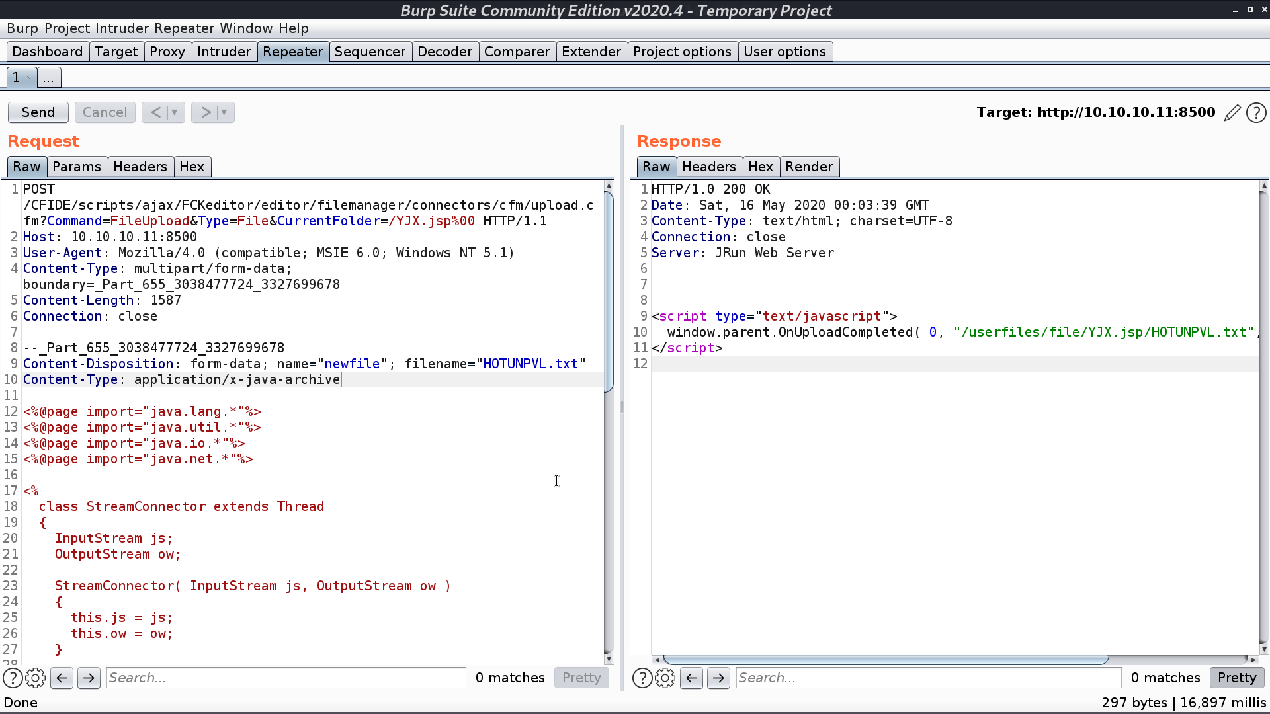The height and width of the screenshot is (714, 1270).
Task: Focus the Response search field
Action: click(929, 678)
